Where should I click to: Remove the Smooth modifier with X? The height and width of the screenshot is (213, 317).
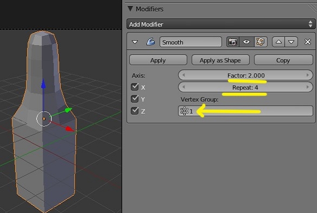308,42
